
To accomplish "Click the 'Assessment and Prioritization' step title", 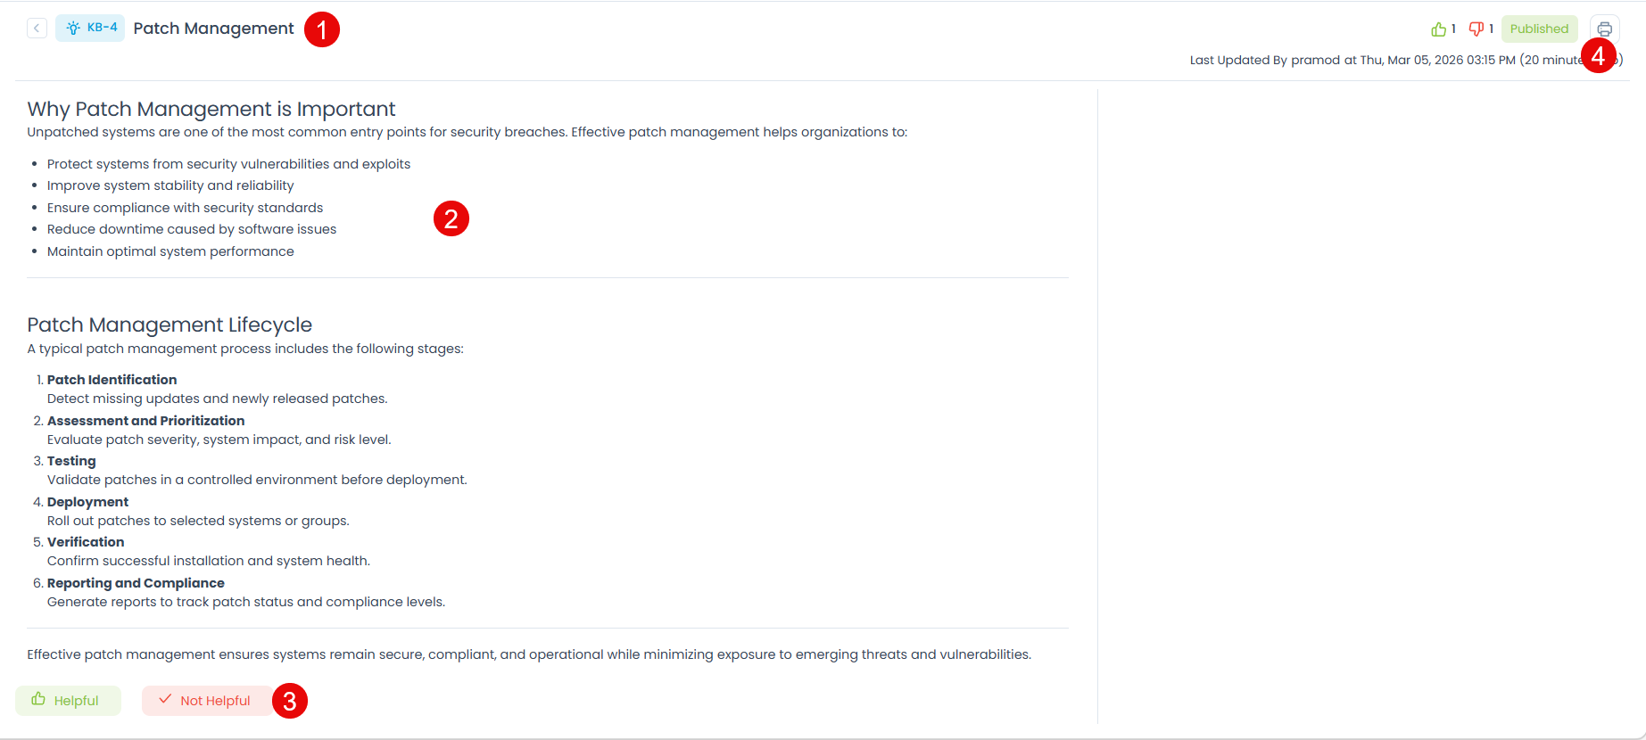I will pyautogui.click(x=145, y=421).
